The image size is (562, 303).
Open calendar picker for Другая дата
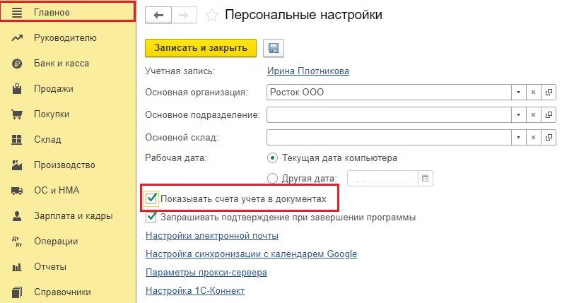pos(426,179)
